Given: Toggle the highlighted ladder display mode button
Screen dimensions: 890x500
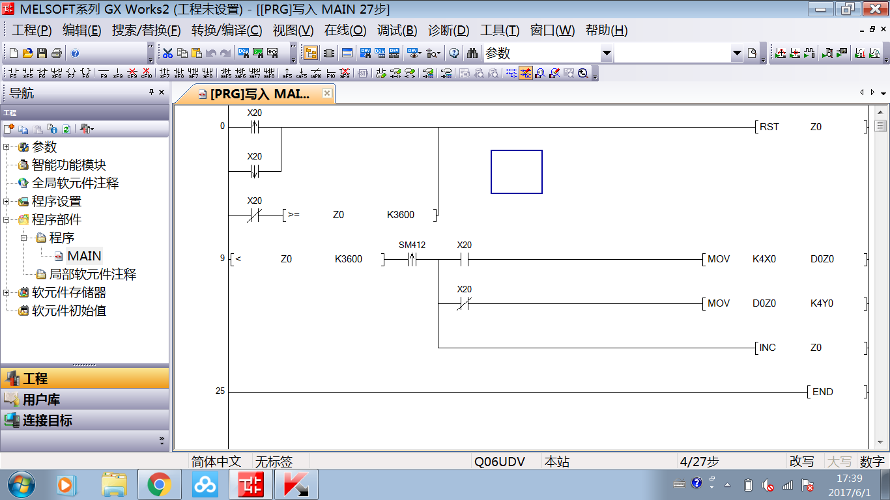Looking at the screenshot, I should [525, 74].
